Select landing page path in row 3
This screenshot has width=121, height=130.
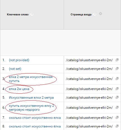tap(89, 79)
